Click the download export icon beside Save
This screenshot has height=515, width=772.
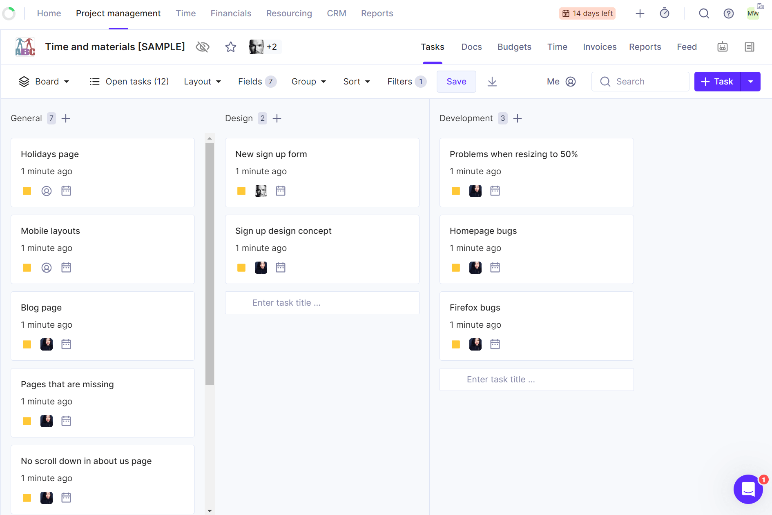point(492,82)
